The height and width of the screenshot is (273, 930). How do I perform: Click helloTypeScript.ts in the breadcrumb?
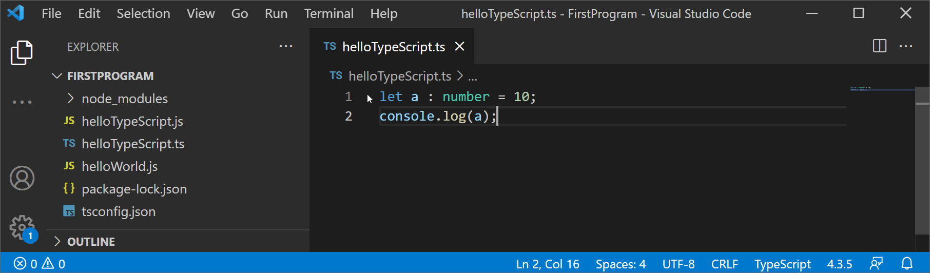(x=400, y=76)
